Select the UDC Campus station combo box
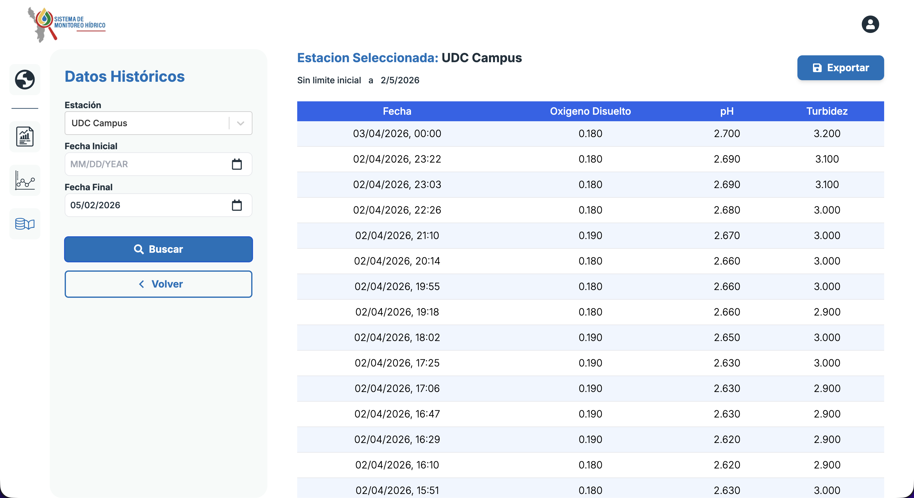Image resolution: width=914 pixels, height=498 pixels. 158,123
